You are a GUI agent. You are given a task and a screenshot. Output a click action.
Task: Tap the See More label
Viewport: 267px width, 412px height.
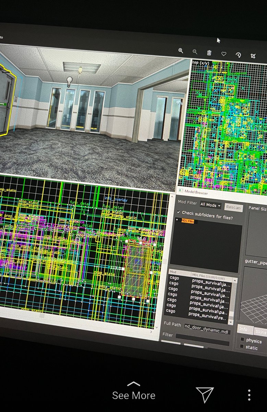134,396
